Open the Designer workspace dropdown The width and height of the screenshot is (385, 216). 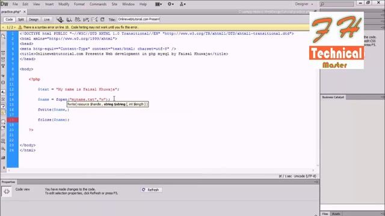(x=304, y=4)
